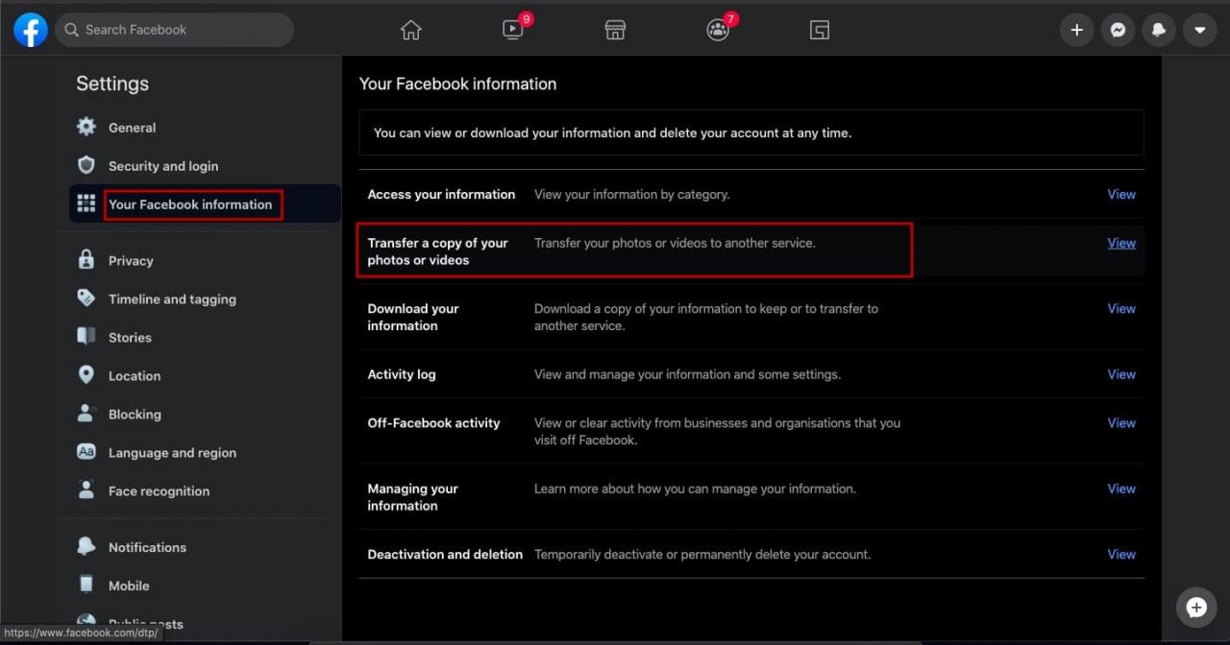Open the Groups icon
This screenshot has width=1230, height=645.
718,30
